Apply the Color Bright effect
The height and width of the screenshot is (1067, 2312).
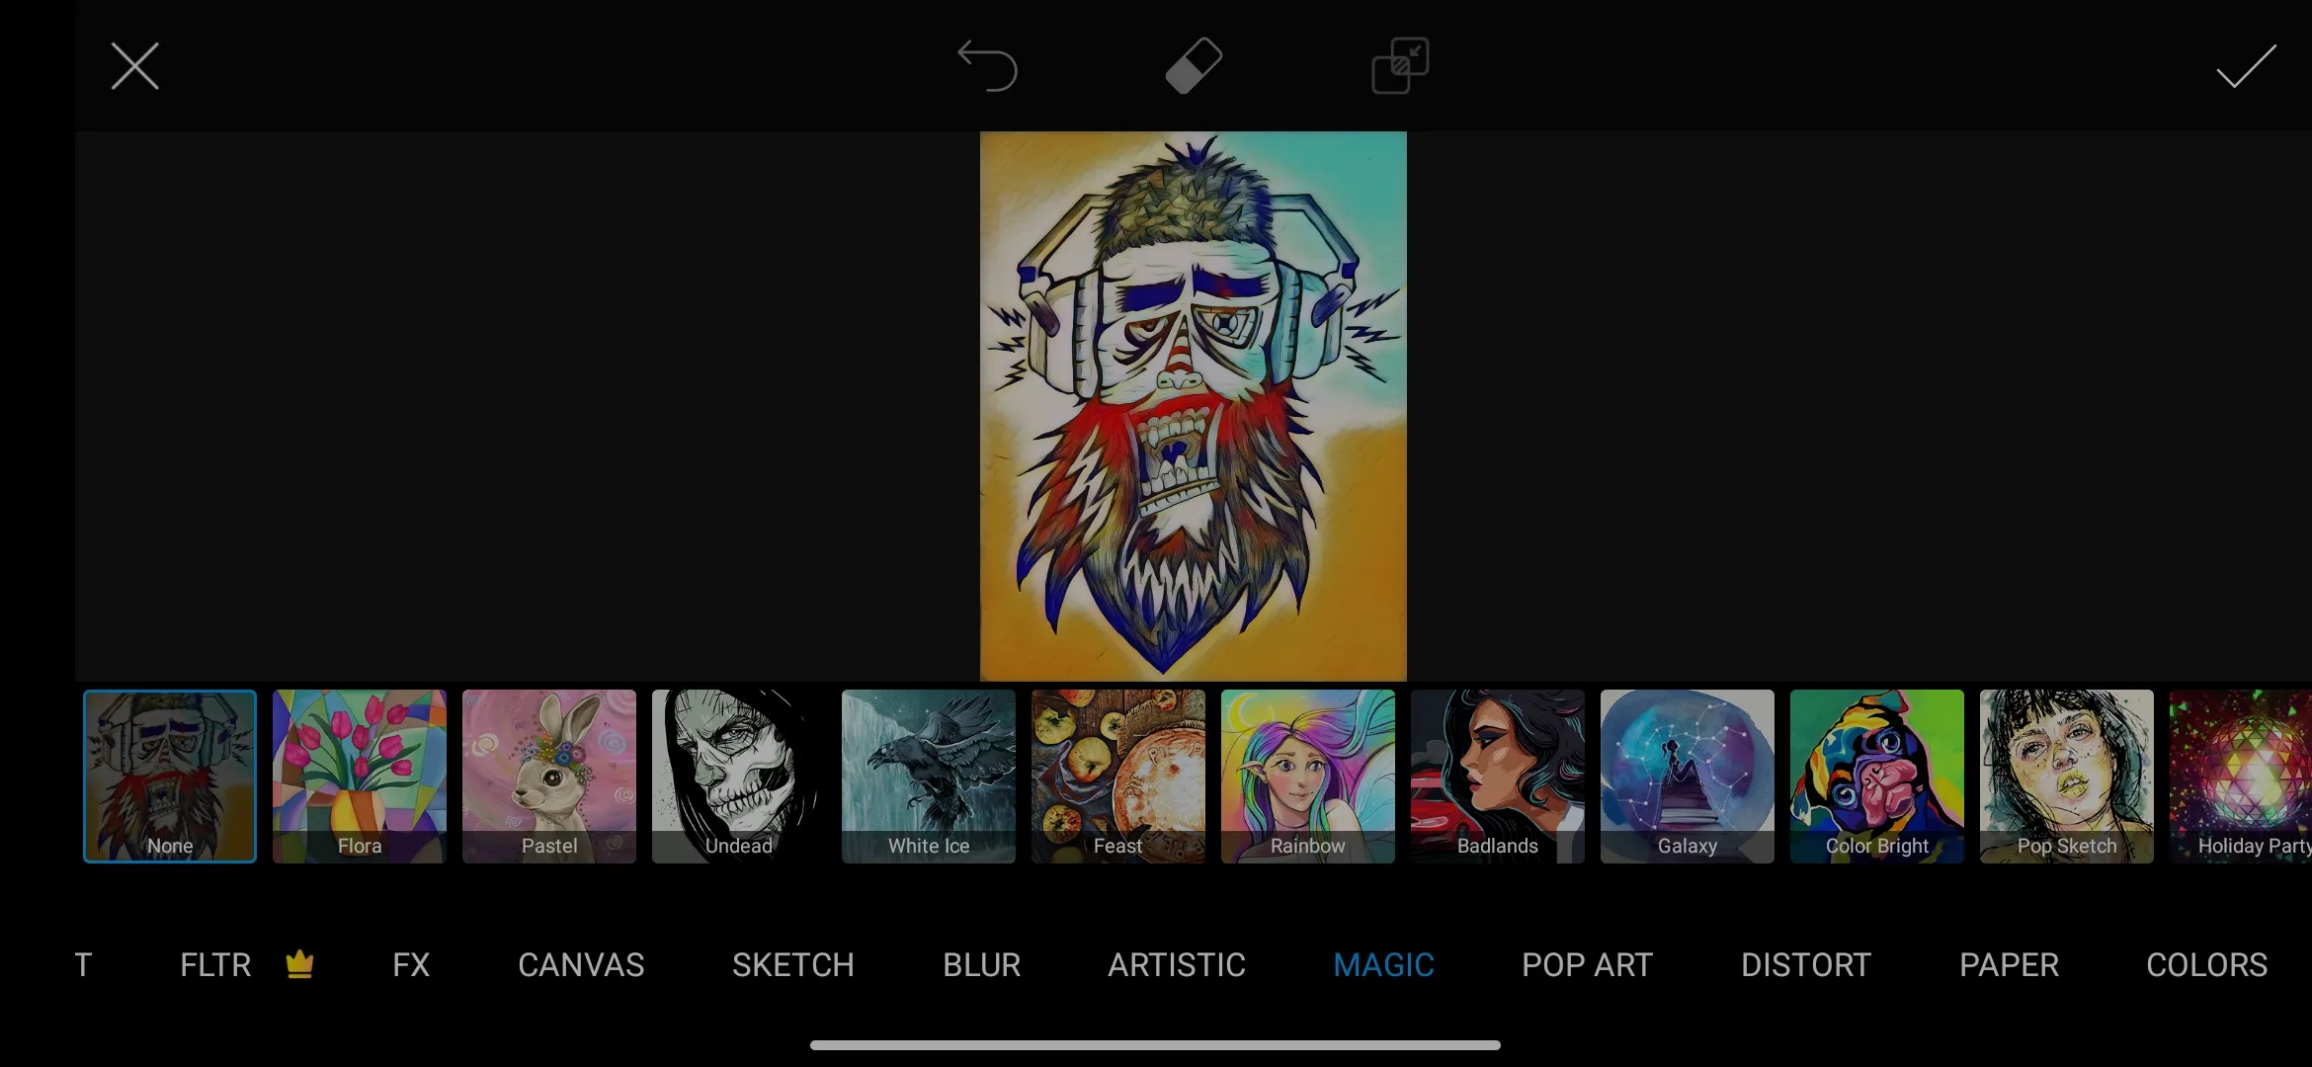[1877, 776]
